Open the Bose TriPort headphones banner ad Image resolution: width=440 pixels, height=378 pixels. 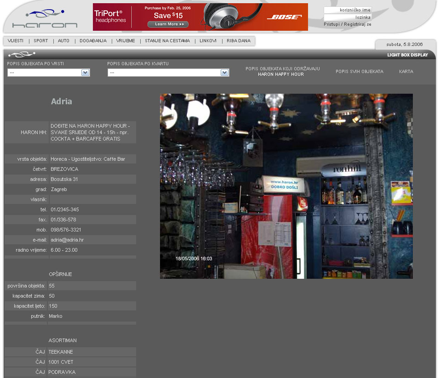tap(200, 17)
